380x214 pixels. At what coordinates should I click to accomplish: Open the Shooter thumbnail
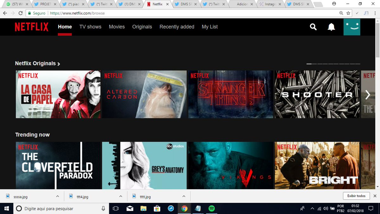[x=317, y=94]
